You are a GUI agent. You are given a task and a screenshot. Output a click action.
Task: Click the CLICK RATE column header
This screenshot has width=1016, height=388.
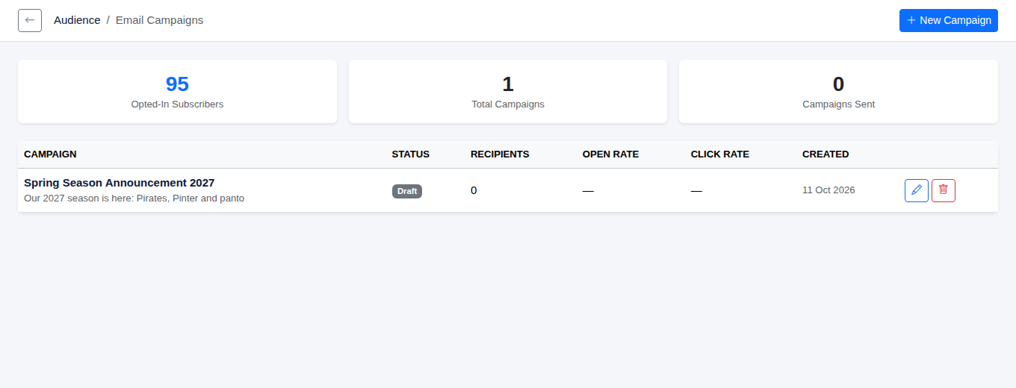pos(719,154)
